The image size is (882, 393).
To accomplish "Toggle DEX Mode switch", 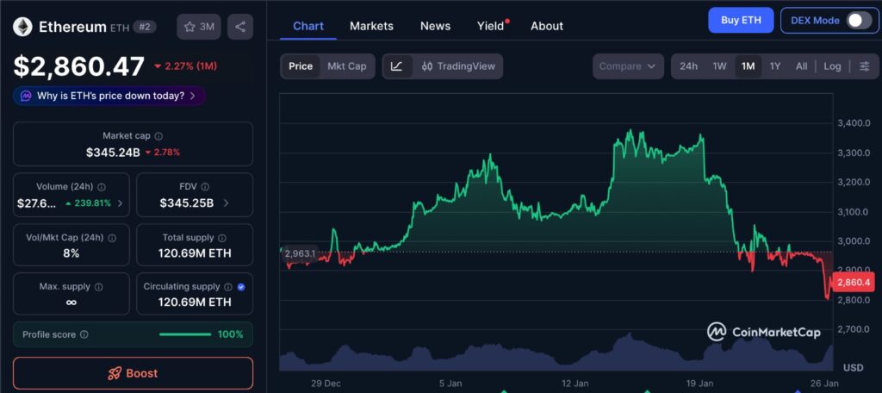I will coord(860,21).
